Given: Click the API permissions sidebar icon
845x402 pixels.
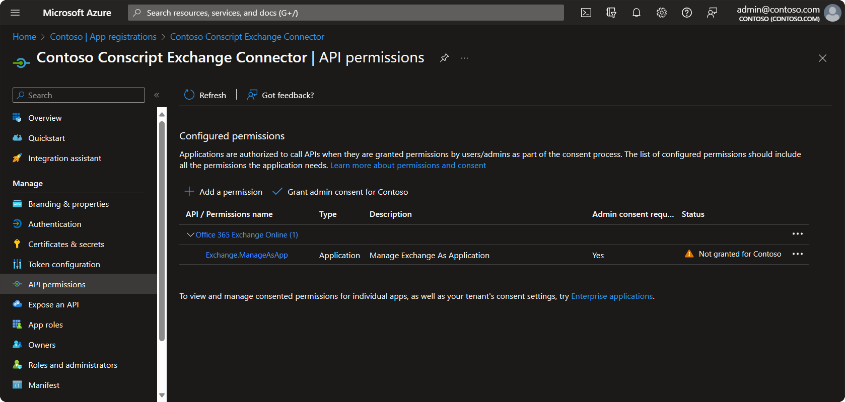Looking at the screenshot, I should tap(17, 284).
